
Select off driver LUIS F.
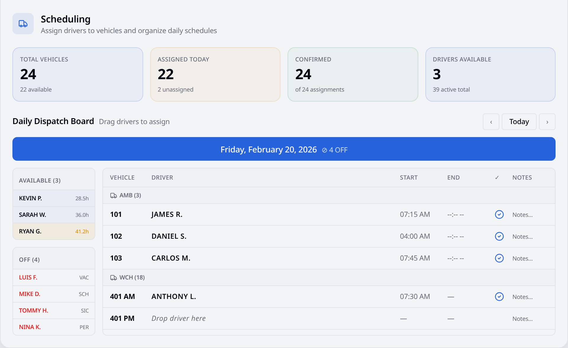tap(54, 277)
